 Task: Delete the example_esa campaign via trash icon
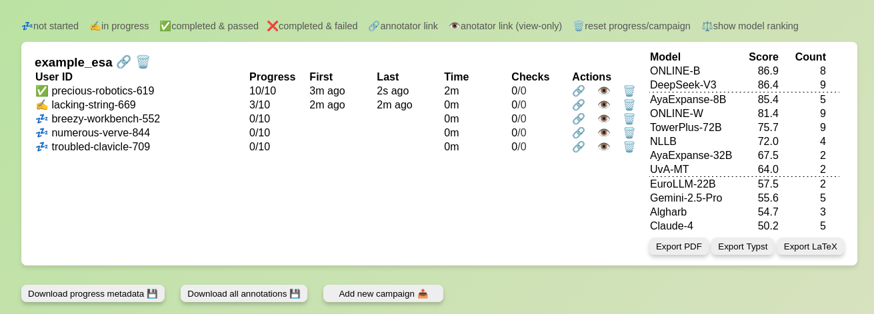tap(143, 62)
